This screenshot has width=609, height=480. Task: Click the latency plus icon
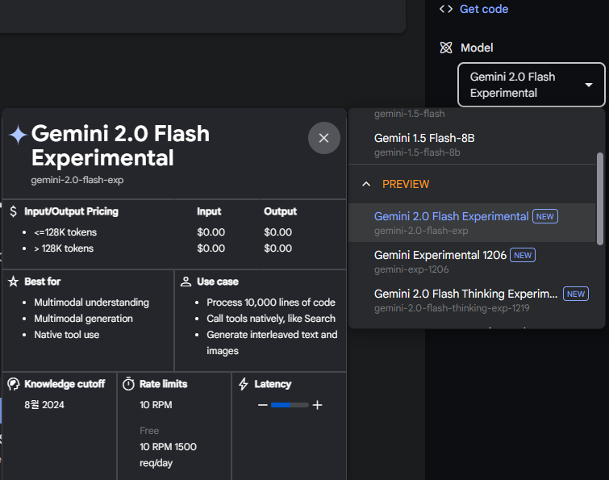click(x=317, y=405)
